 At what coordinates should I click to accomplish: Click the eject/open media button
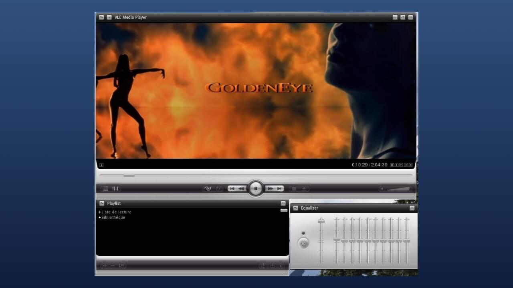[x=304, y=189]
